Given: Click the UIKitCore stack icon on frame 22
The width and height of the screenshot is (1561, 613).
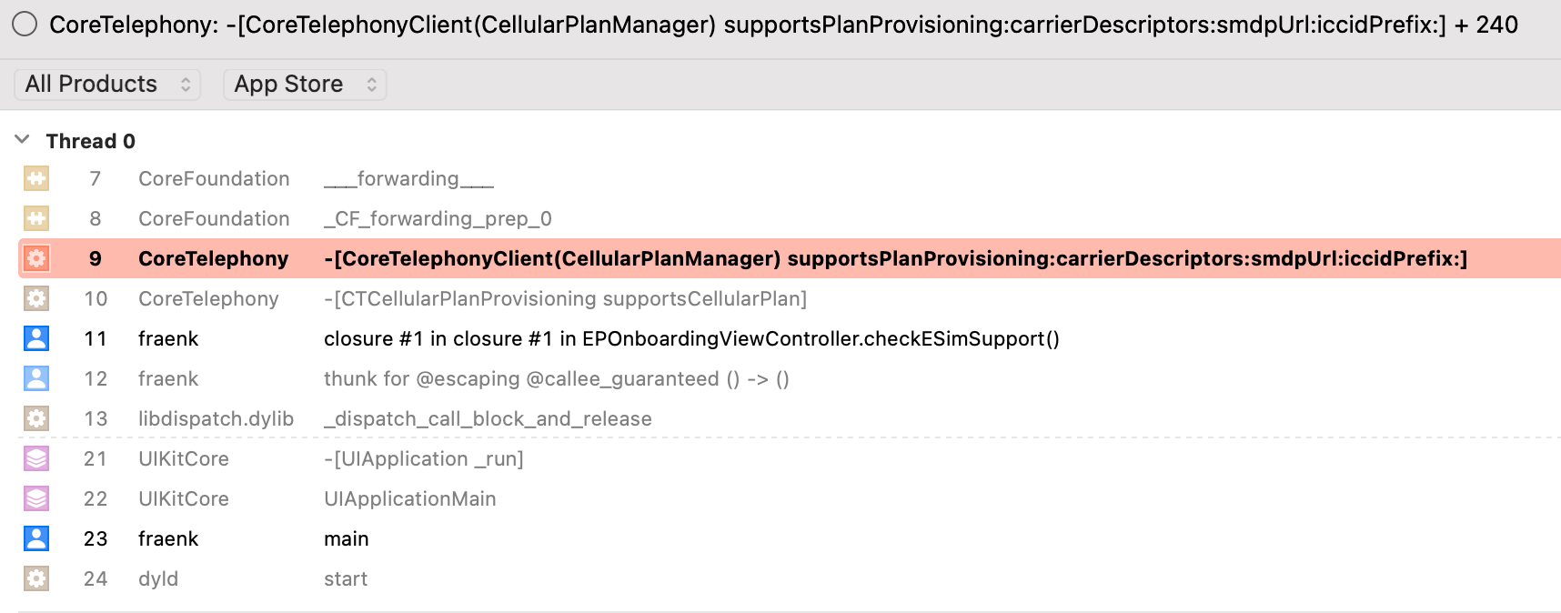Looking at the screenshot, I should 36,498.
